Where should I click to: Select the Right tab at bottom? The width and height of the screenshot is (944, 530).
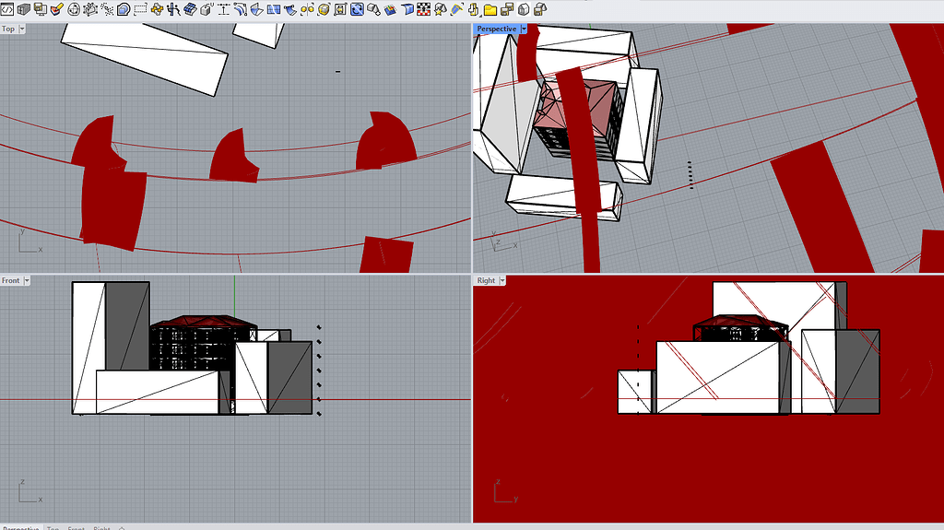pyautogui.click(x=101, y=528)
